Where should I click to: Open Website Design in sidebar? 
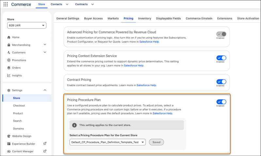tap(22, 136)
